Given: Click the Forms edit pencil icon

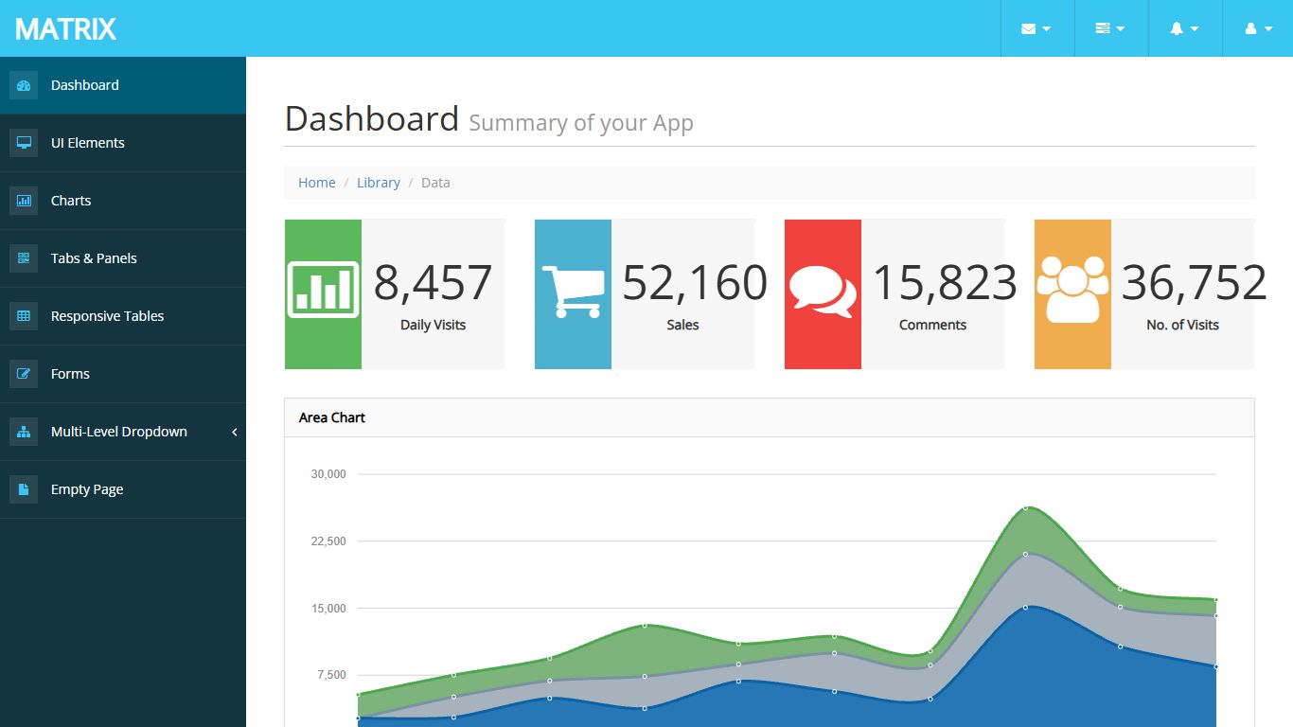Looking at the screenshot, I should pos(24,374).
